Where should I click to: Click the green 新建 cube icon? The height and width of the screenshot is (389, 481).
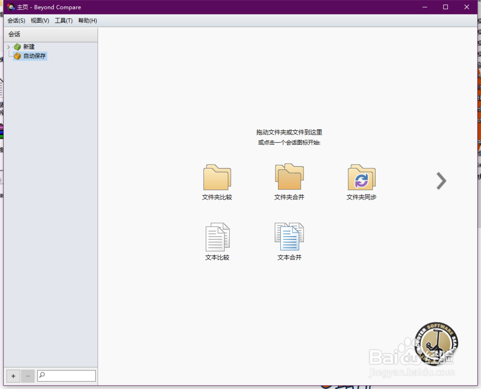pos(17,47)
